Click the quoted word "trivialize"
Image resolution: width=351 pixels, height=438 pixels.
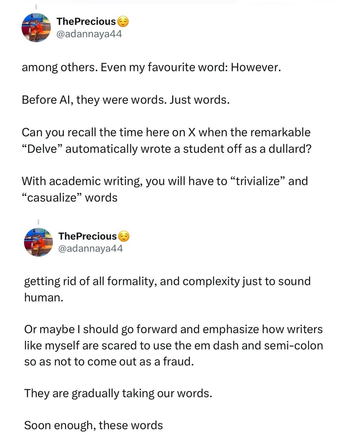pyautogui.click(x=257, y=181)
